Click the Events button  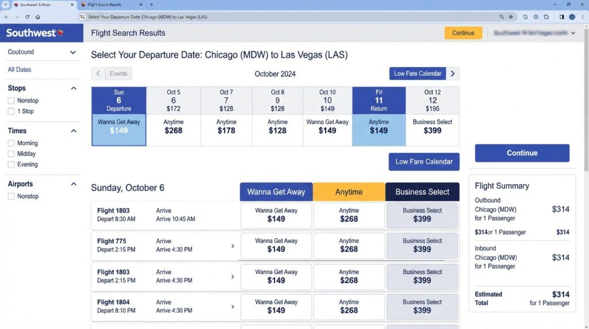118,74
